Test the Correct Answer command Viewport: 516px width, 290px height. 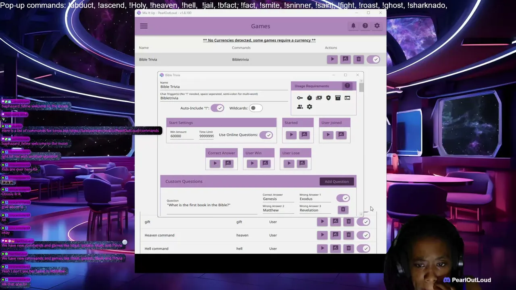click(215, 163)
